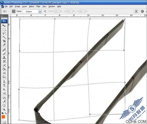Open the Filter menu
The width and height of the screenshot is (147, 124).
(x=38, y=6)
